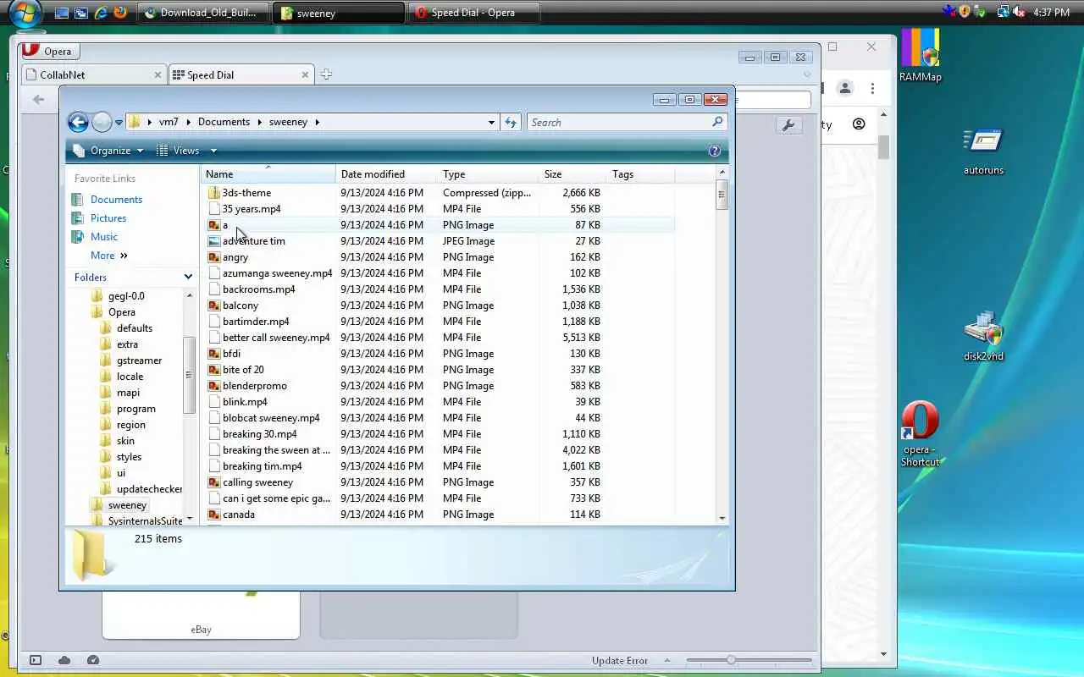Screen dimensions: 1084x677
Task: Click the Opera wrench settings icon
Action: tap(788, 125)
